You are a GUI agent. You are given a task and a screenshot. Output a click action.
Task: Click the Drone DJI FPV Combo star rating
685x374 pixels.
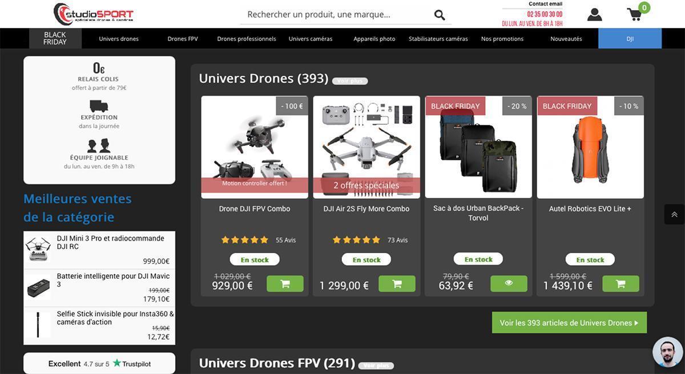pos(245,240)
